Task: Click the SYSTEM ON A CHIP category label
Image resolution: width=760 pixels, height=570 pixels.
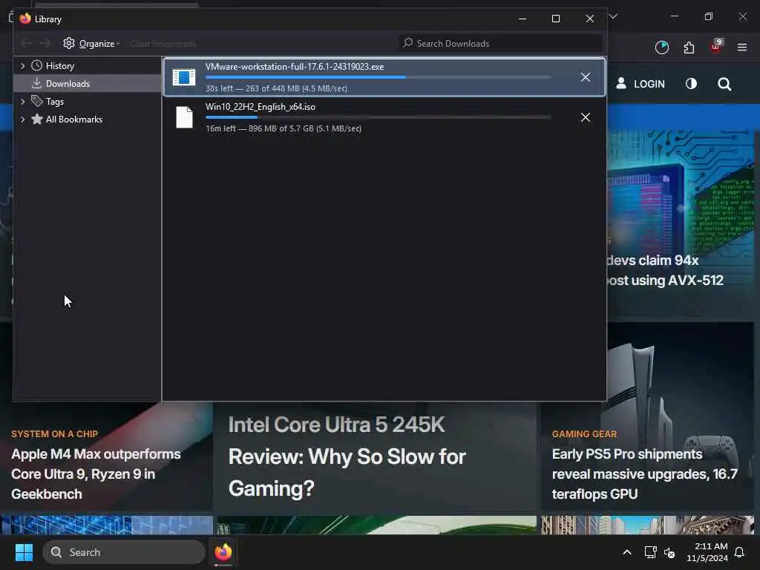Action: point(55,434)
